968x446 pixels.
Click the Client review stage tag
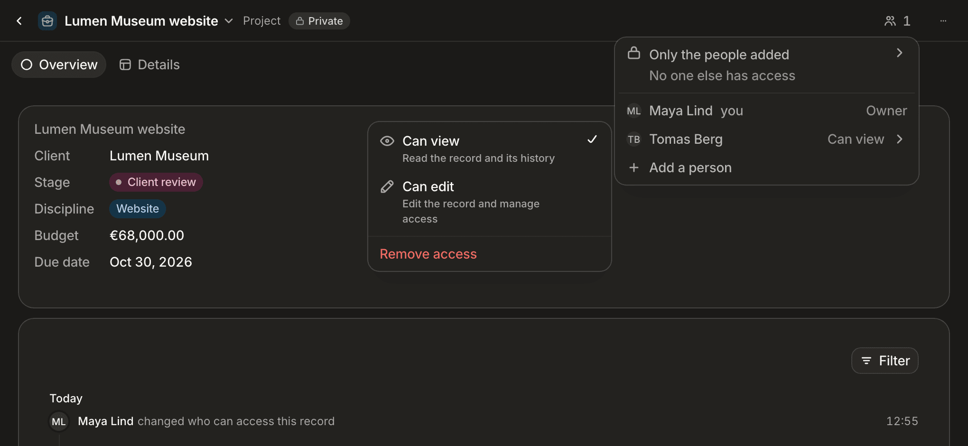156,182
